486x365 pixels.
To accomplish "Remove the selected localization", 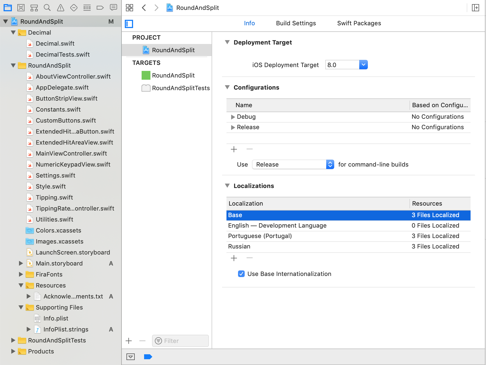I will pyautogui.click(x=250, y=258).
